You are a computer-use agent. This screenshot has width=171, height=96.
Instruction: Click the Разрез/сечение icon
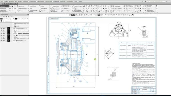pos(124,11)
